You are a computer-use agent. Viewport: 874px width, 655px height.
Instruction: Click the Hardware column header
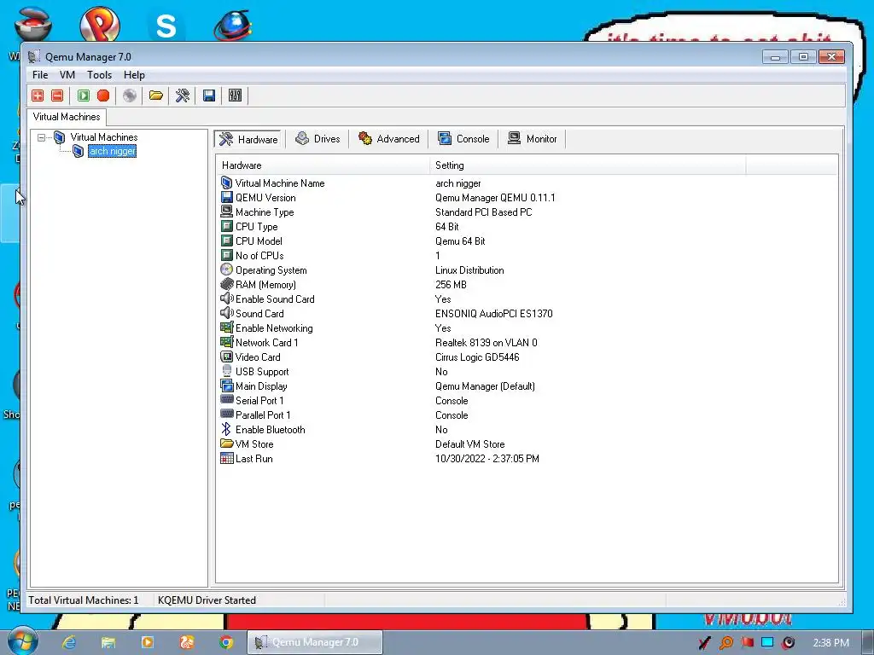[x=323, y=165]
